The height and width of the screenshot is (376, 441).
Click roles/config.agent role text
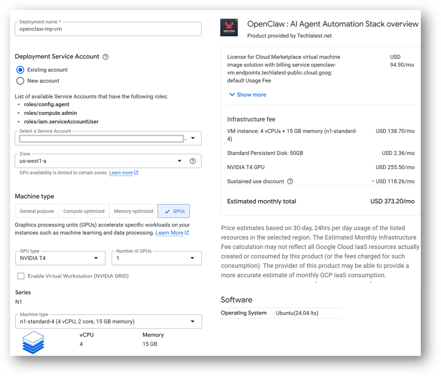coord(47,105)
